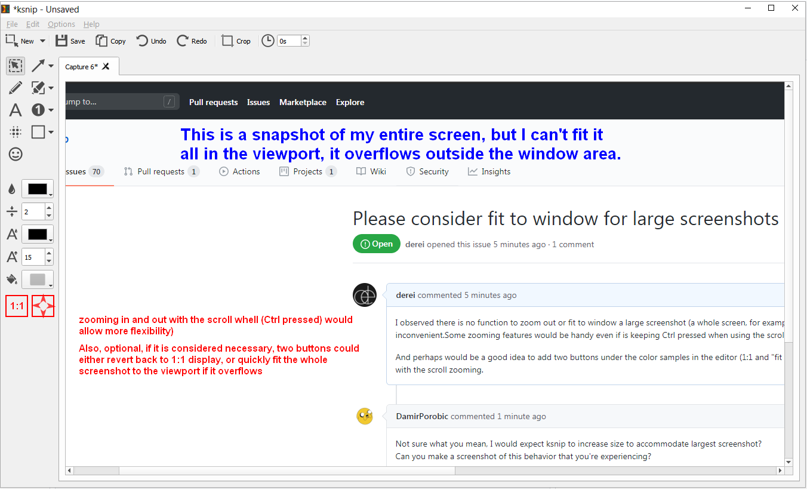Switch display to 1:1 scale
The height and width of the screenshot is (489, 807).
(17, 306)
